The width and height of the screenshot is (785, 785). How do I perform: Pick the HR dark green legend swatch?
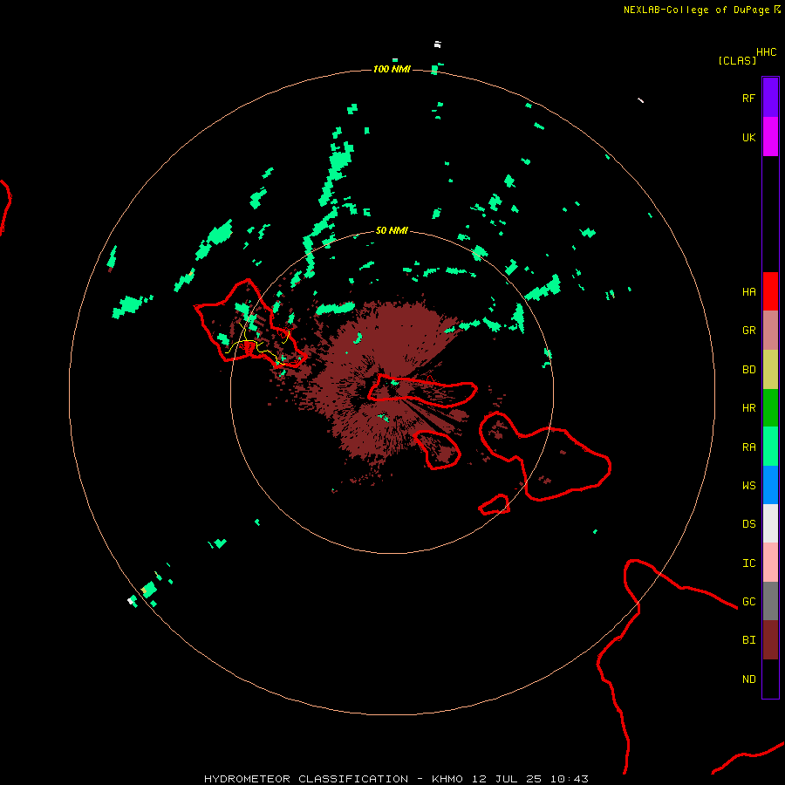[x=770, y=408]
